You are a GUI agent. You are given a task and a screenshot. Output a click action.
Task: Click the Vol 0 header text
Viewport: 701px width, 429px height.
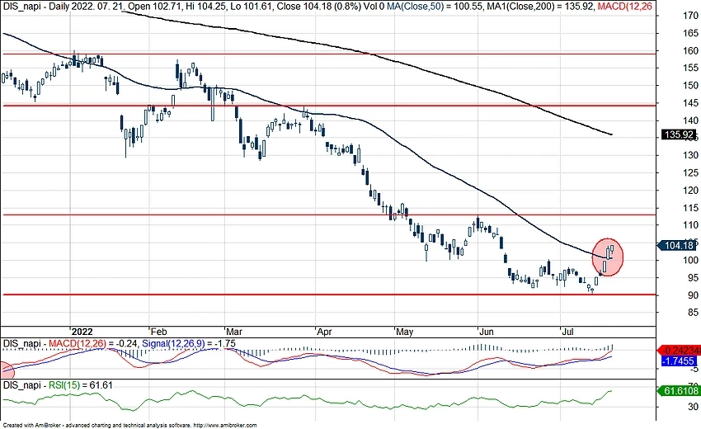pyautogui.click(x=374, y=7)
